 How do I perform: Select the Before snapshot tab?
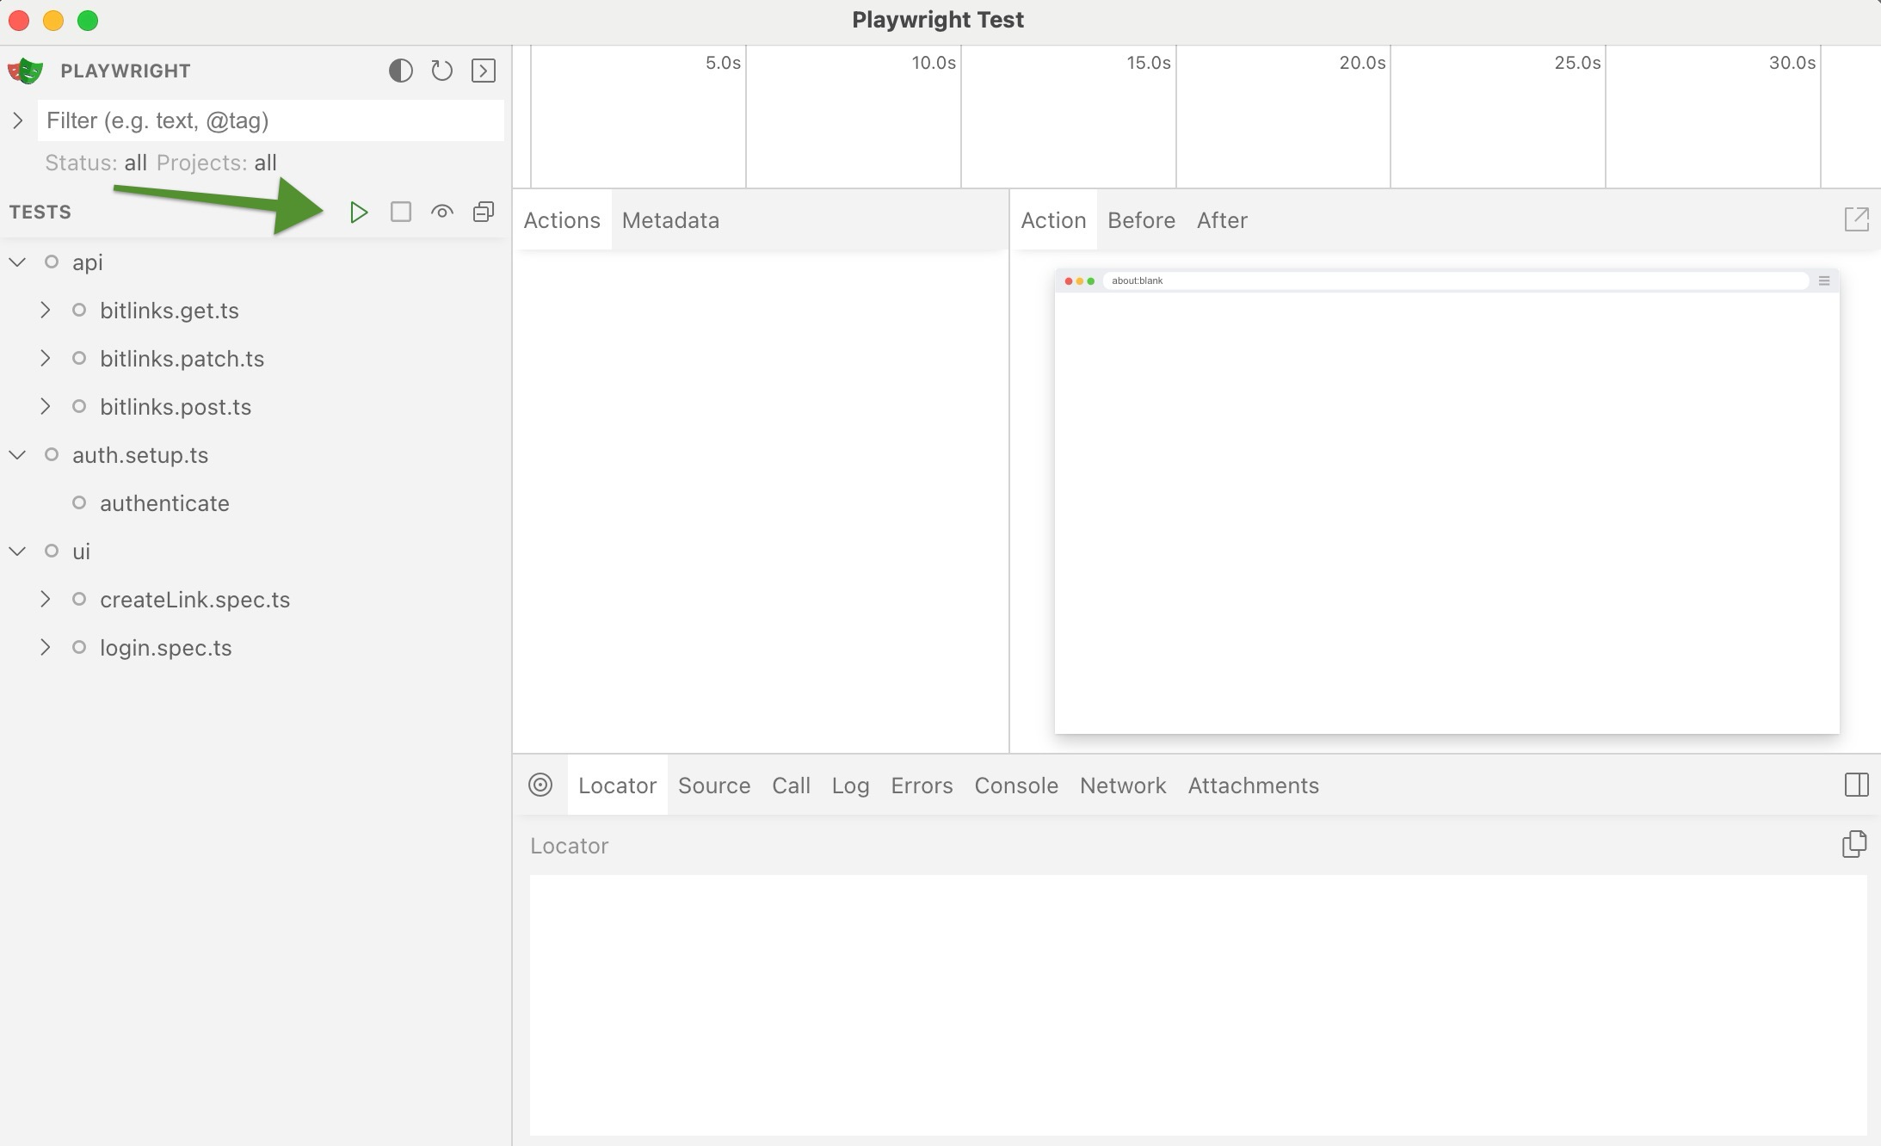pos(1141,220)
